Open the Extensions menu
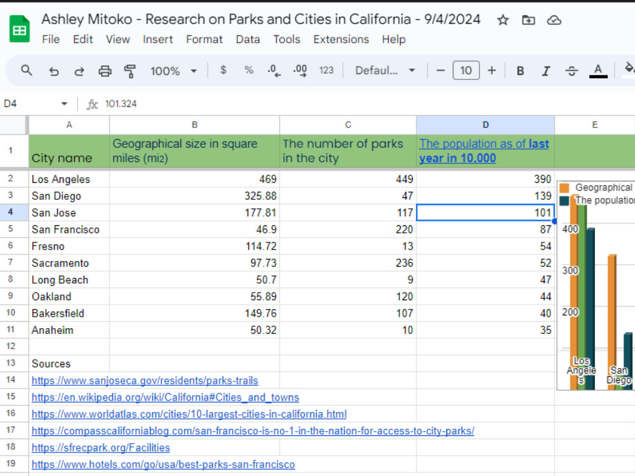The width and height of the screenshot is (635, 476). (x=341, y=39)
